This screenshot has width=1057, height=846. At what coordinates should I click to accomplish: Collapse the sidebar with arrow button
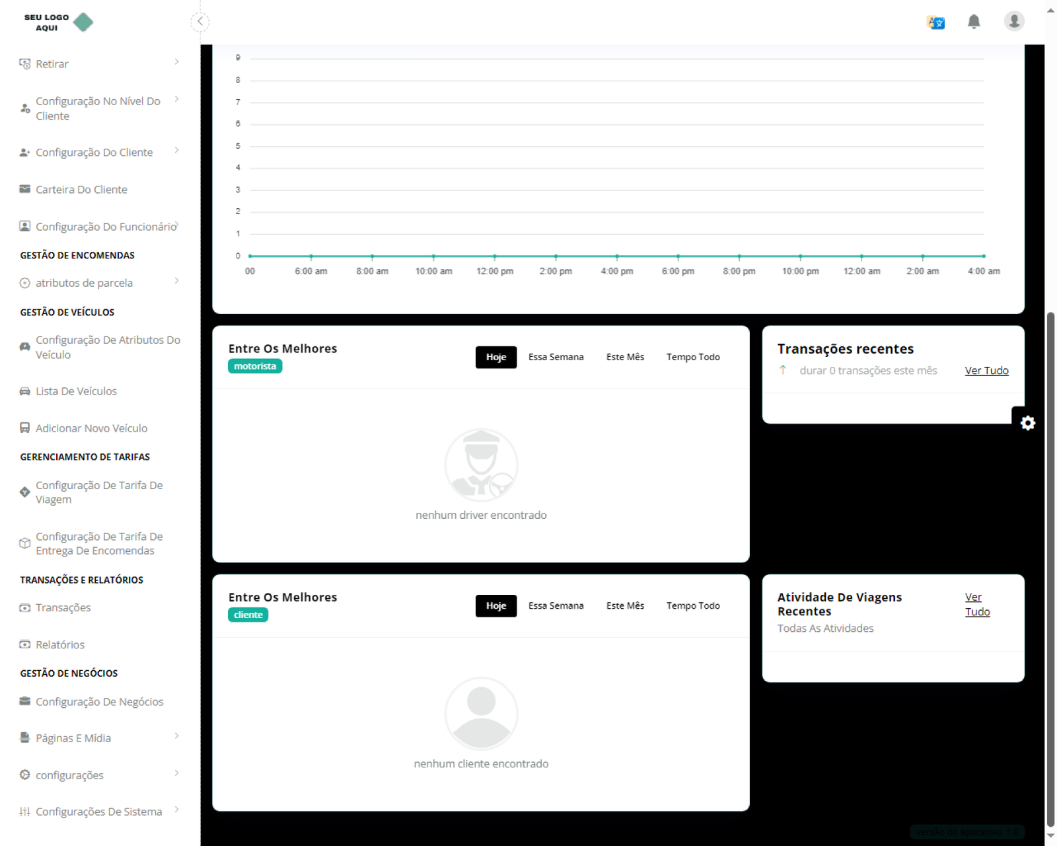click(200, 22)
